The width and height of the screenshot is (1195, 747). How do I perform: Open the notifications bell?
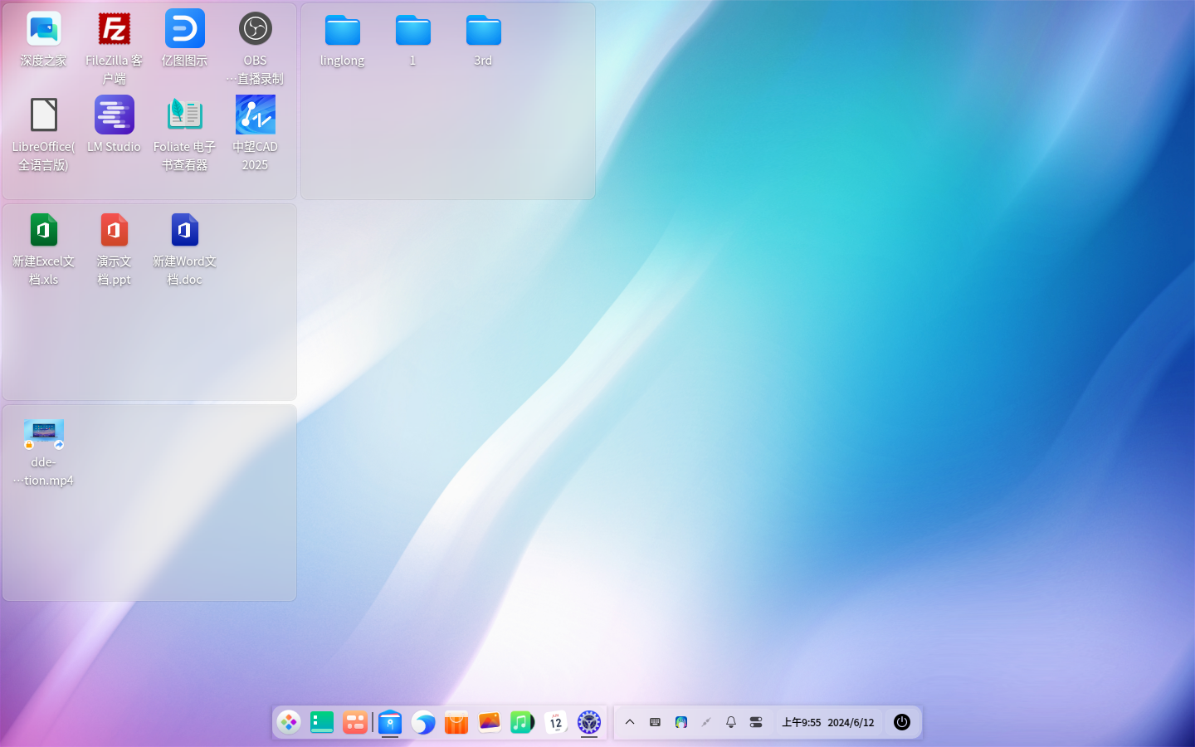[731, 722]
